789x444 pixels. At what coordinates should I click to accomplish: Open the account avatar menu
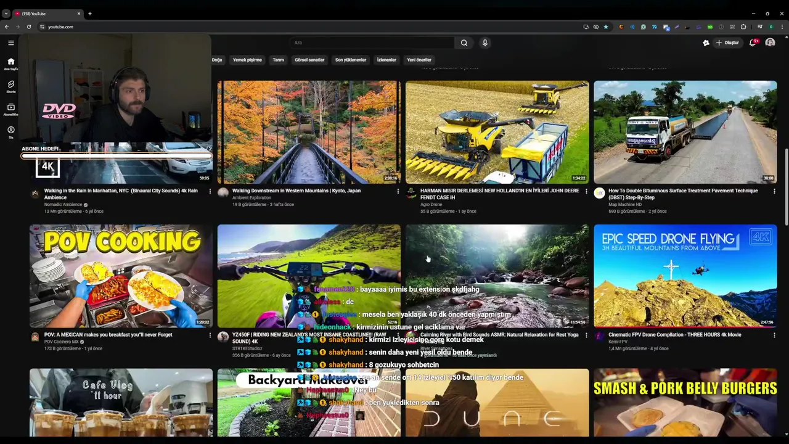(x=770, y=43)
